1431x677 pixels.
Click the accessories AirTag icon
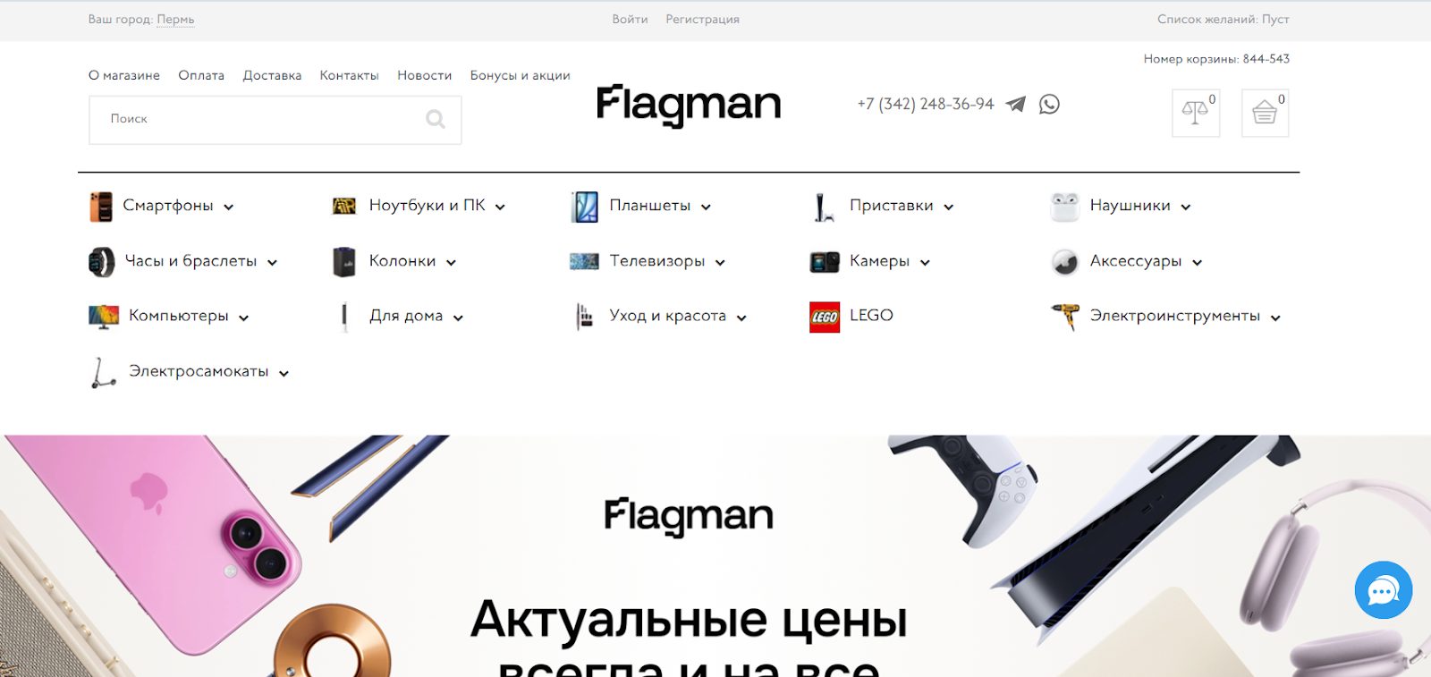tap(1064, 261)
